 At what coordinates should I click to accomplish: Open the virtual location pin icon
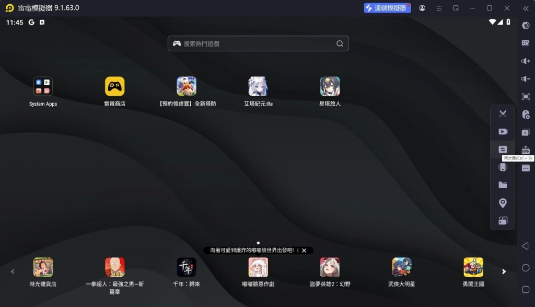point(503,203)
